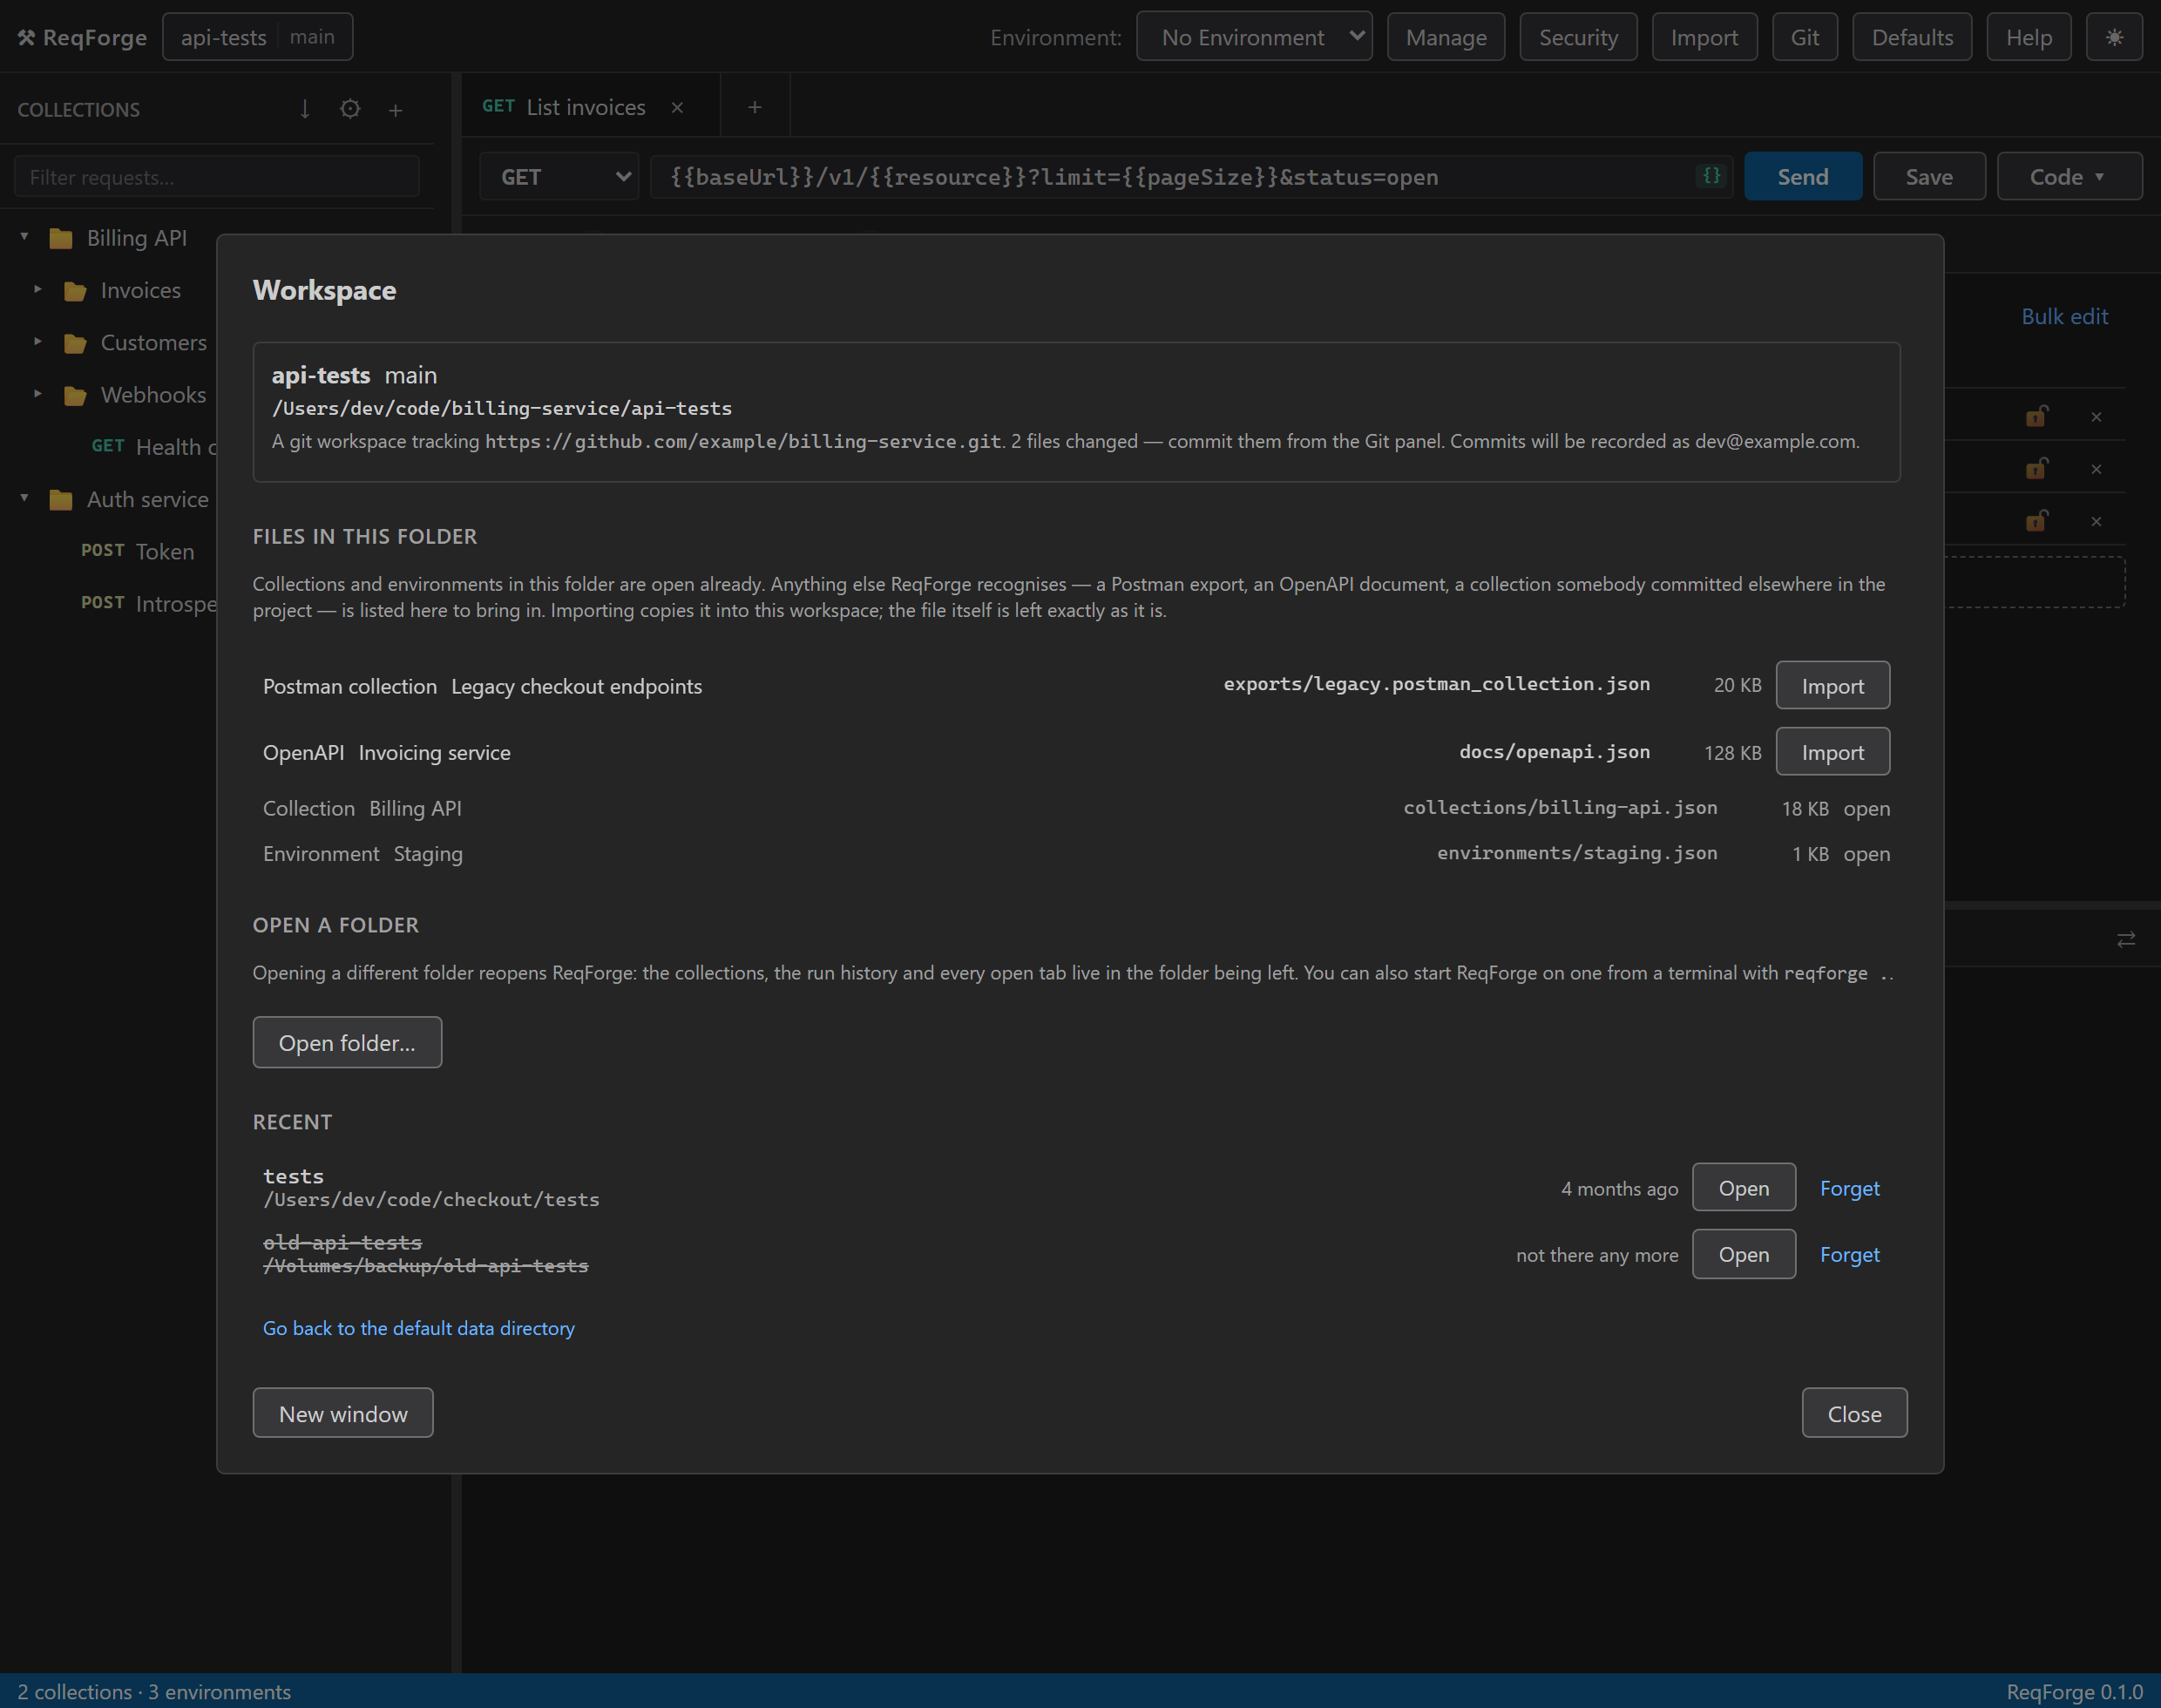
Task: Click the Billing API folder icon
Action: point(61,238)
